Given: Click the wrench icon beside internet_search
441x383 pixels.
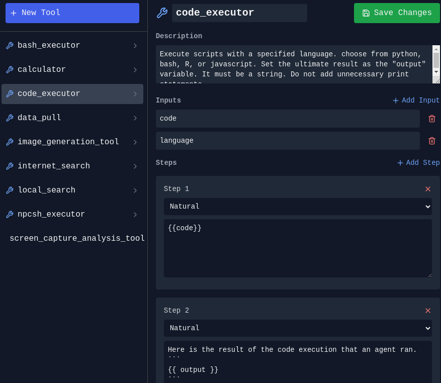Looking at the screenshot, I should click(x=10, y=166).
